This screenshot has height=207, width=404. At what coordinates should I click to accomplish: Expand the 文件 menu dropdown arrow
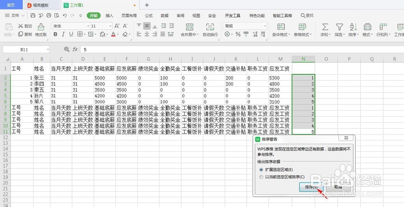click(23, 16)
